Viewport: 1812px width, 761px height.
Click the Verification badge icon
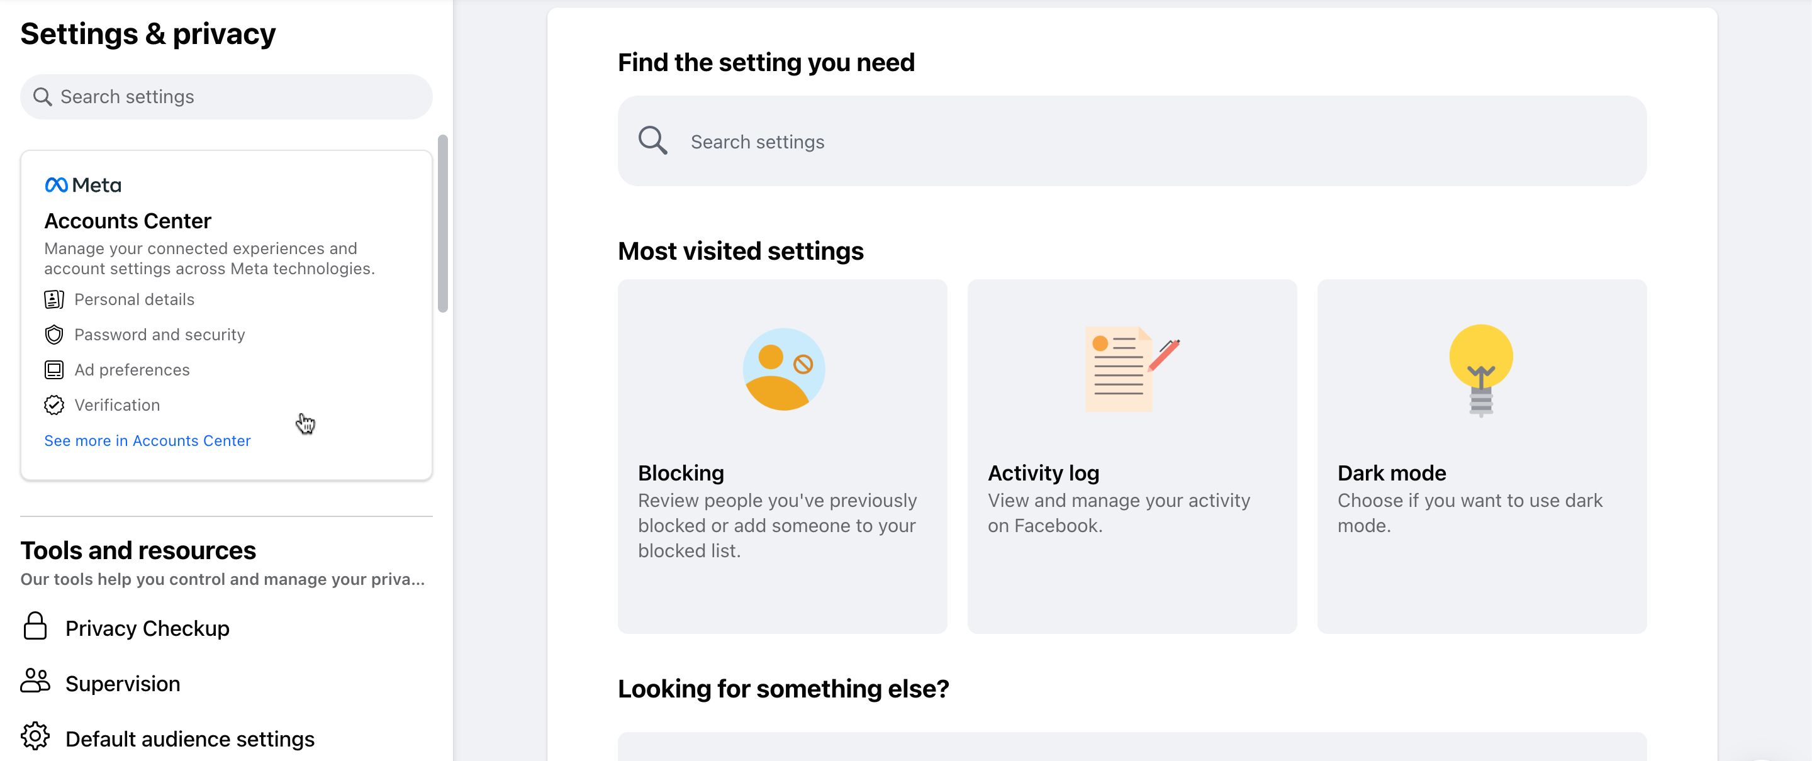point(53,404)
